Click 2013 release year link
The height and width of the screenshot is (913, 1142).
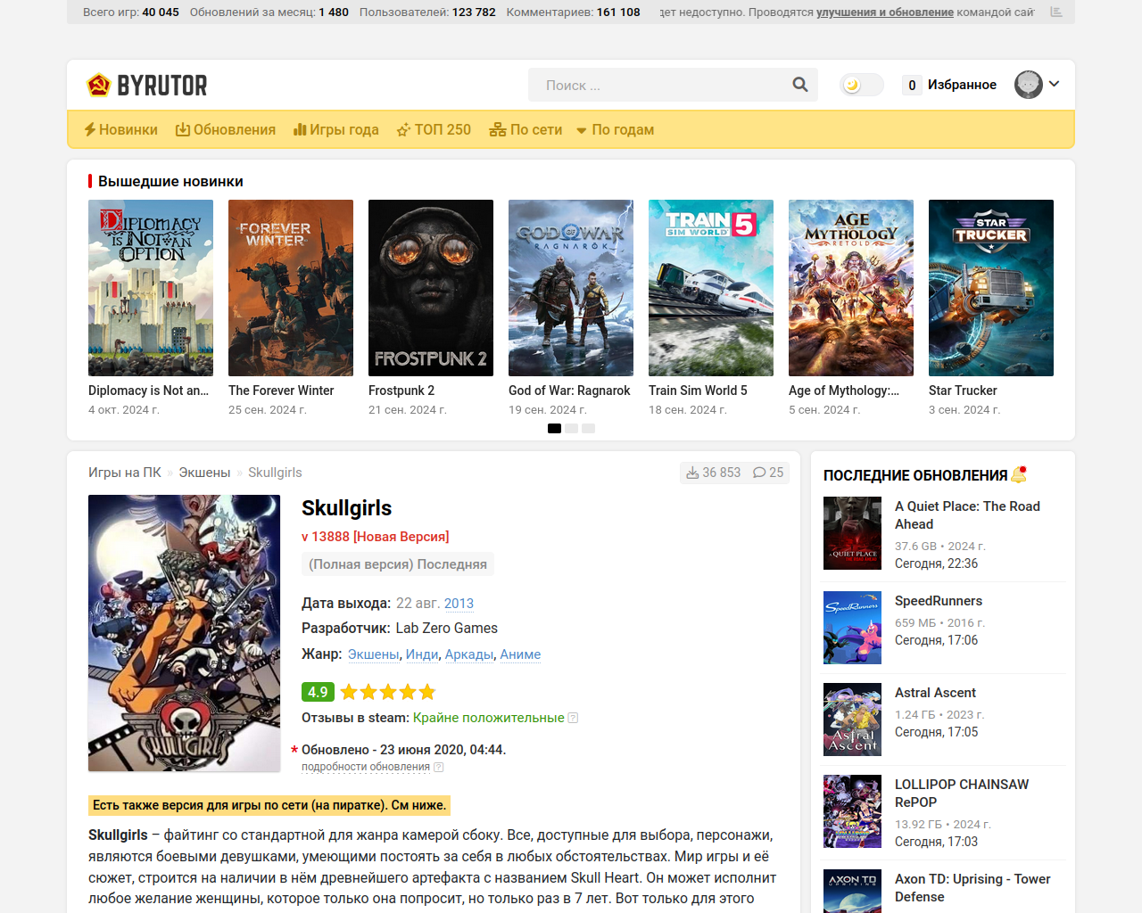click(x=459, y=604)
